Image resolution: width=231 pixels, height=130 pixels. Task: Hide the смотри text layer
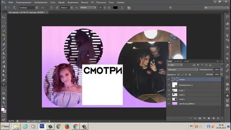(169, 79)
